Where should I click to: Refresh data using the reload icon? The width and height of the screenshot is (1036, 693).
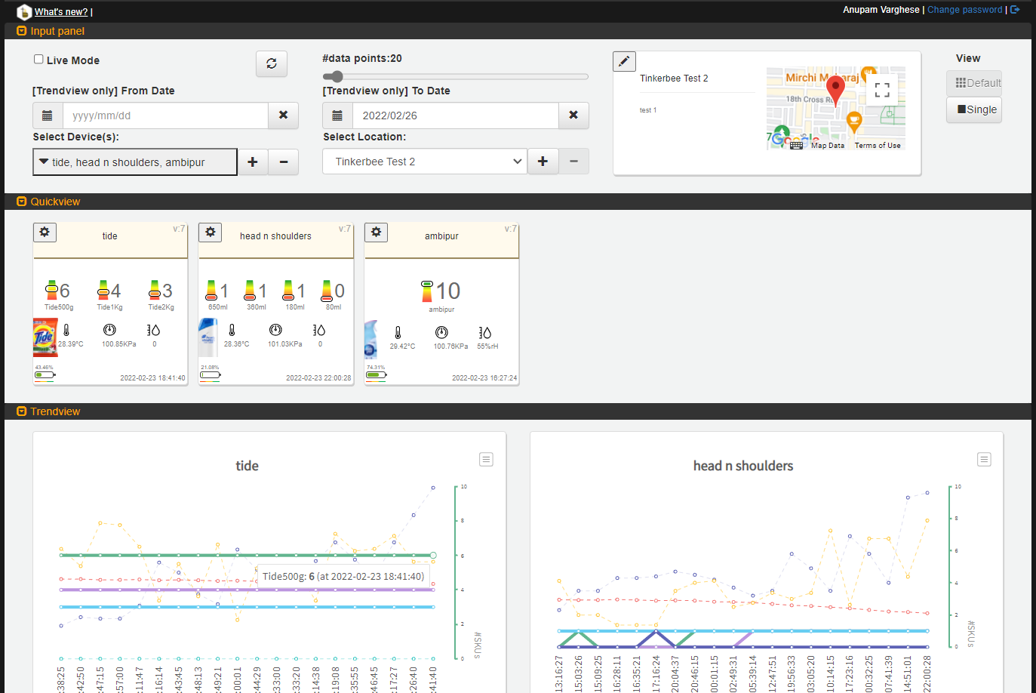(x=271, y=63)
